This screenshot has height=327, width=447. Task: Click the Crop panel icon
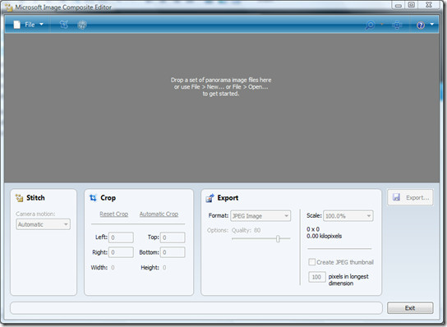point(93,197)
